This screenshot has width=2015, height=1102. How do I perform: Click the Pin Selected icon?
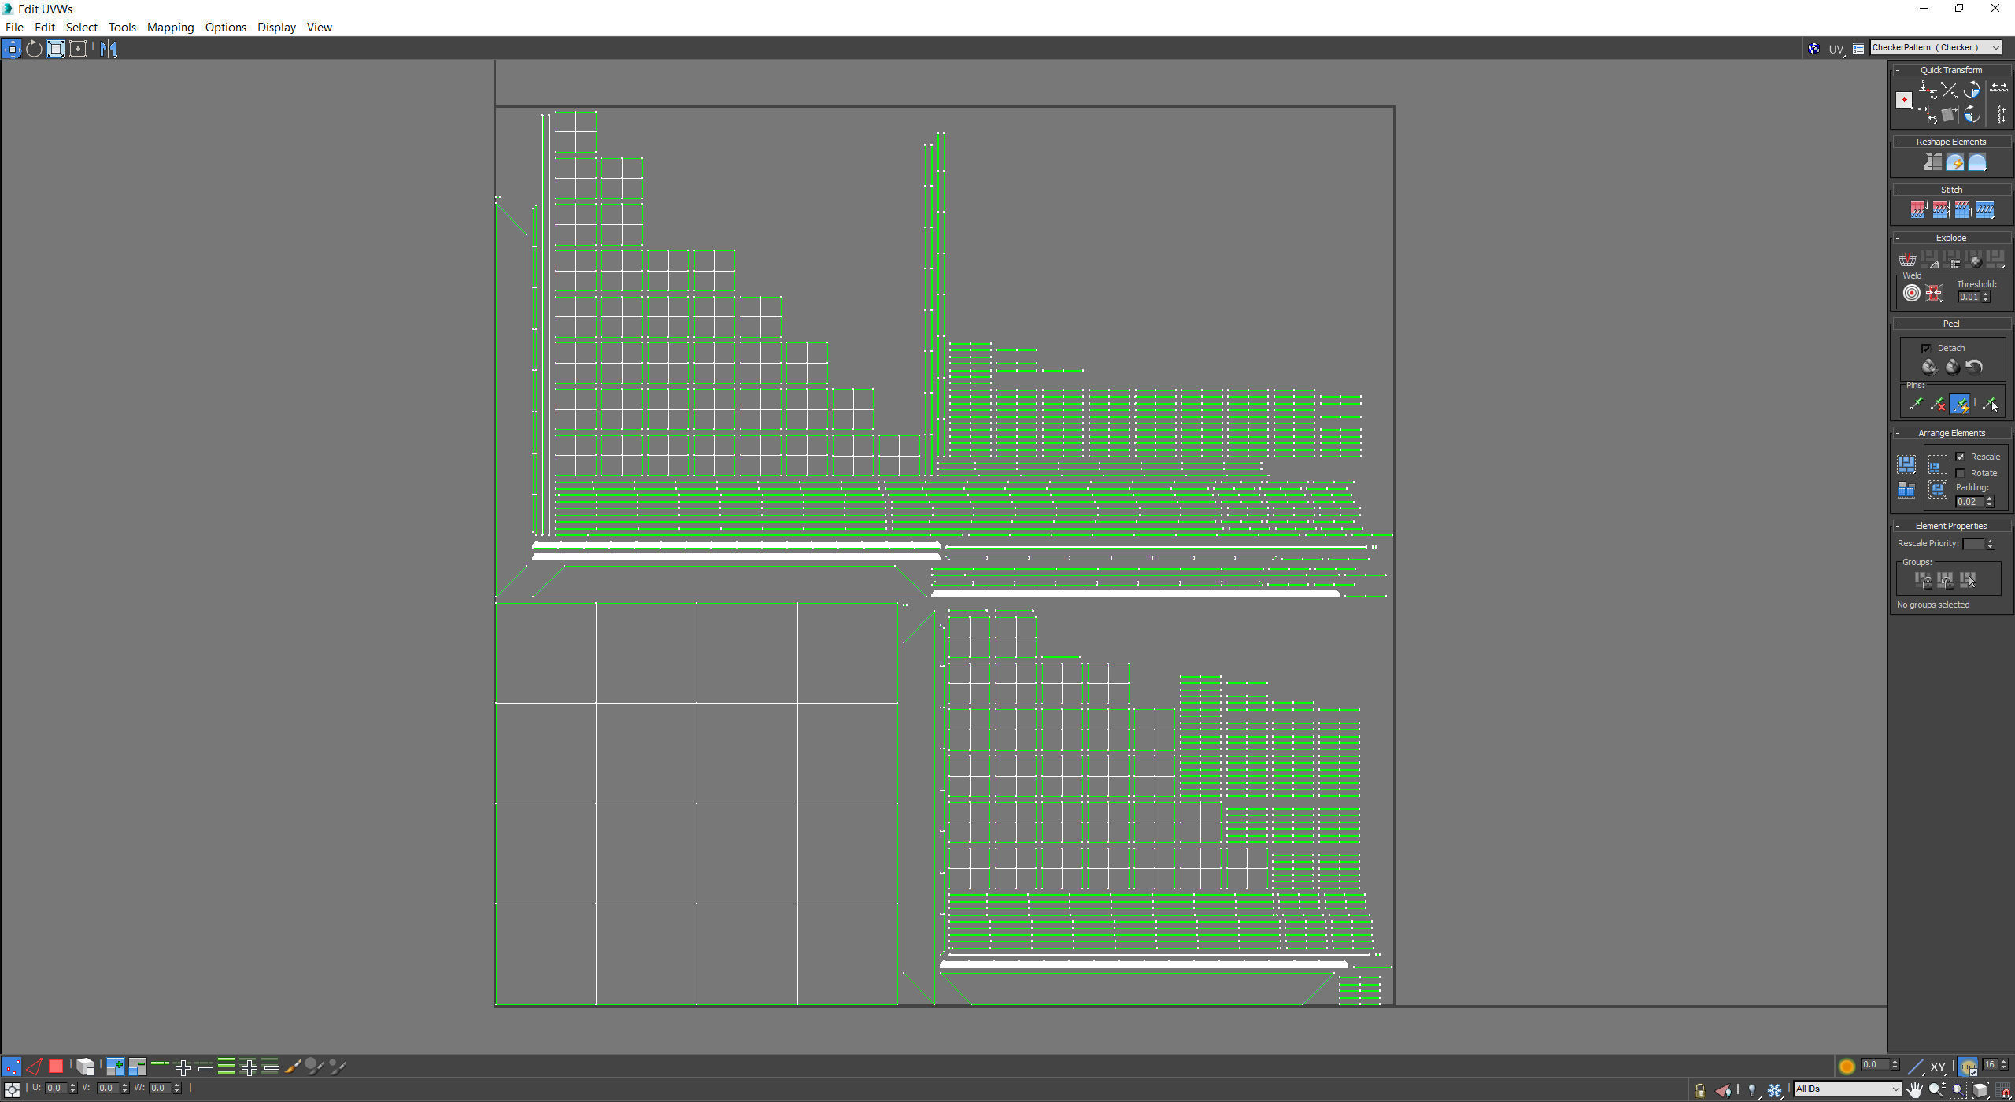[x=1915, y=404]
